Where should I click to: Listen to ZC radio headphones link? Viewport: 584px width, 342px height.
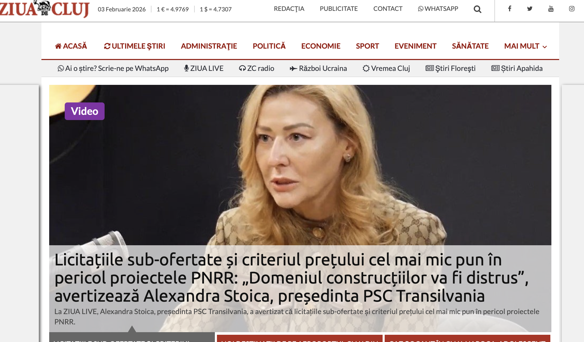tap(257, 68)
